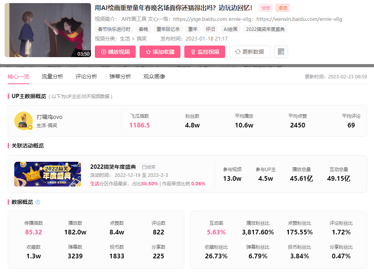Screen dimensions: 374x273
Task: Select the 核心一览 tab
Action: point(19,76)
